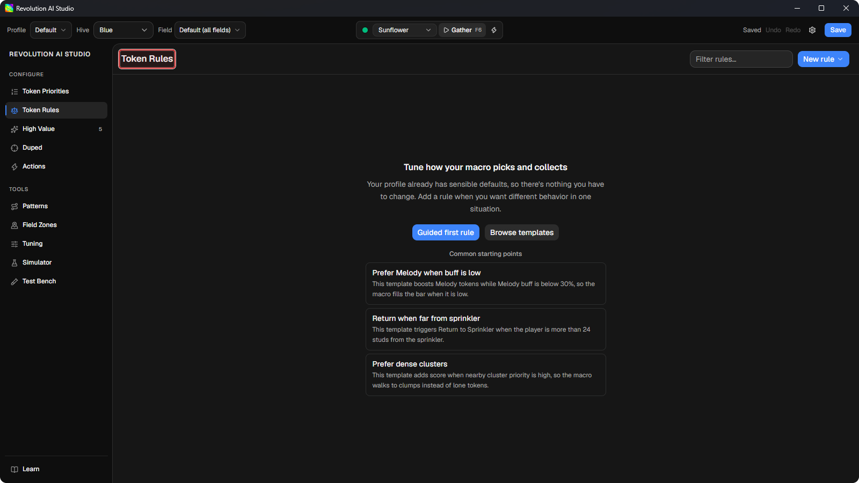The image size is (859, 483).
Task: Pick the Prefer dense clusters template
Action: pyautogui.click(x=486, y=375)
